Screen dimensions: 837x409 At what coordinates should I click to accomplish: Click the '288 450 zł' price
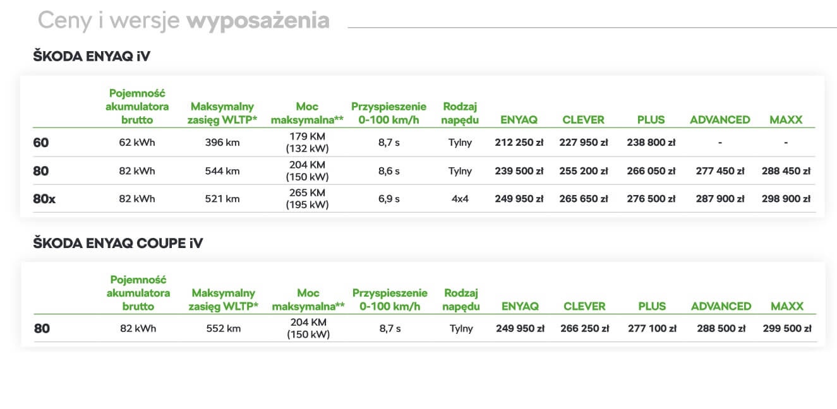[x=786, y=170]
